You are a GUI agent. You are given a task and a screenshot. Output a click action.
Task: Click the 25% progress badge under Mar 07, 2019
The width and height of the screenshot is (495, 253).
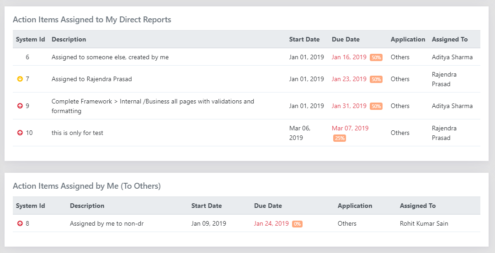click(340, 138)
